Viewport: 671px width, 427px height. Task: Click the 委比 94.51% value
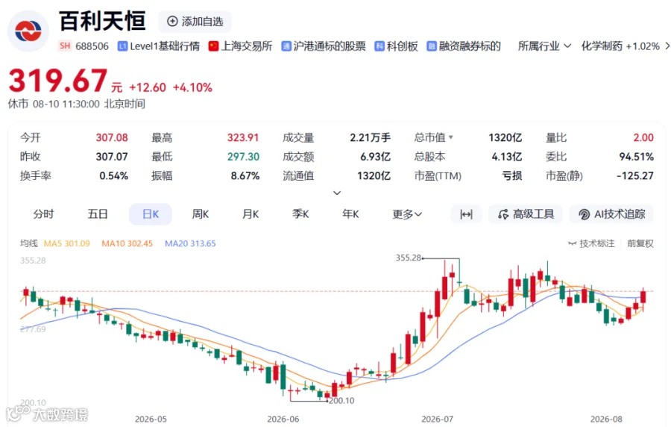coord(637,157)
